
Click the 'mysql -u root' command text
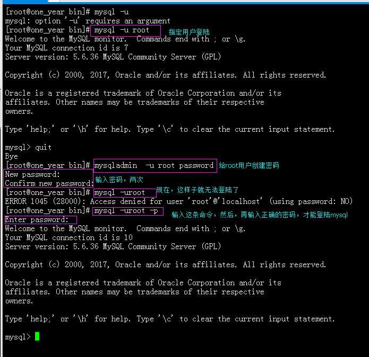click(122, 30)
